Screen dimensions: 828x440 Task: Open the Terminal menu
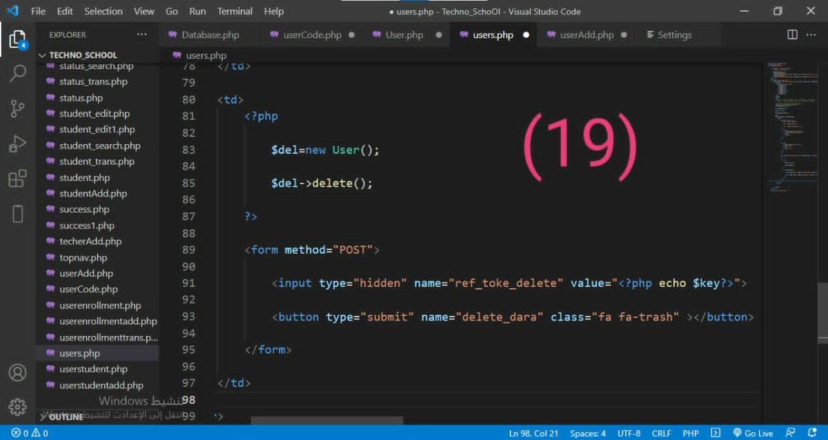click(235, 11)
